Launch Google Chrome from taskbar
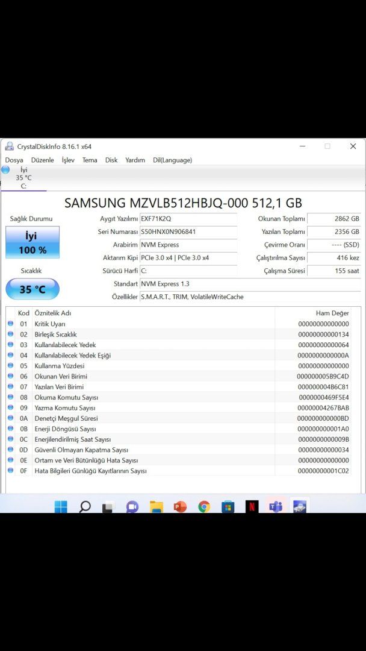The width and height of the screenshot is (366, 651). [x=204, y=506]
